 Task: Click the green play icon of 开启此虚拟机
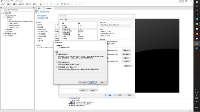(x=38, y=16)
